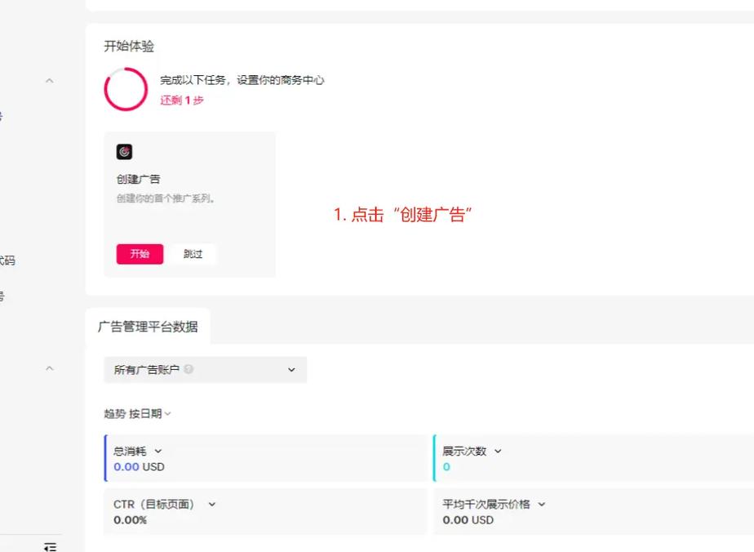754x552 pixels.
Task: Collapse the lower sidebar section chevron
Action: point(49,368)
